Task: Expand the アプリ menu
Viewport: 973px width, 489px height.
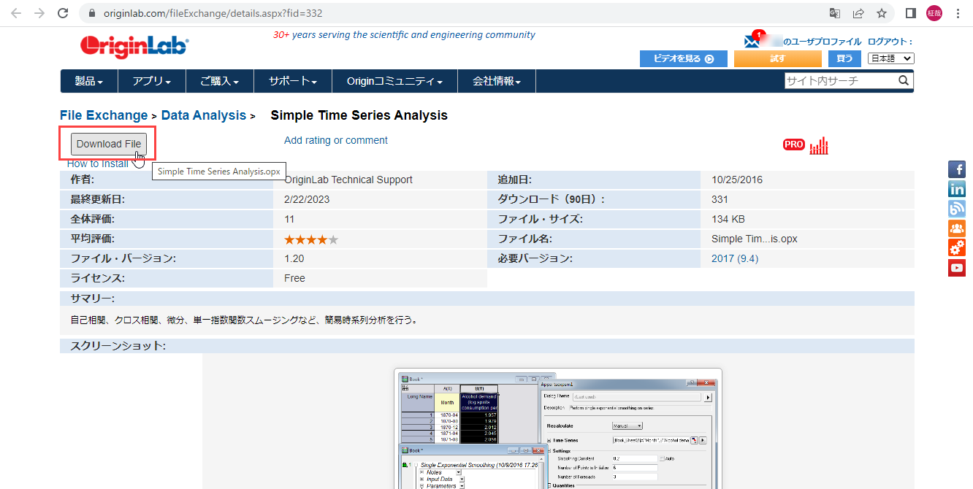Action: pos(152,81)
